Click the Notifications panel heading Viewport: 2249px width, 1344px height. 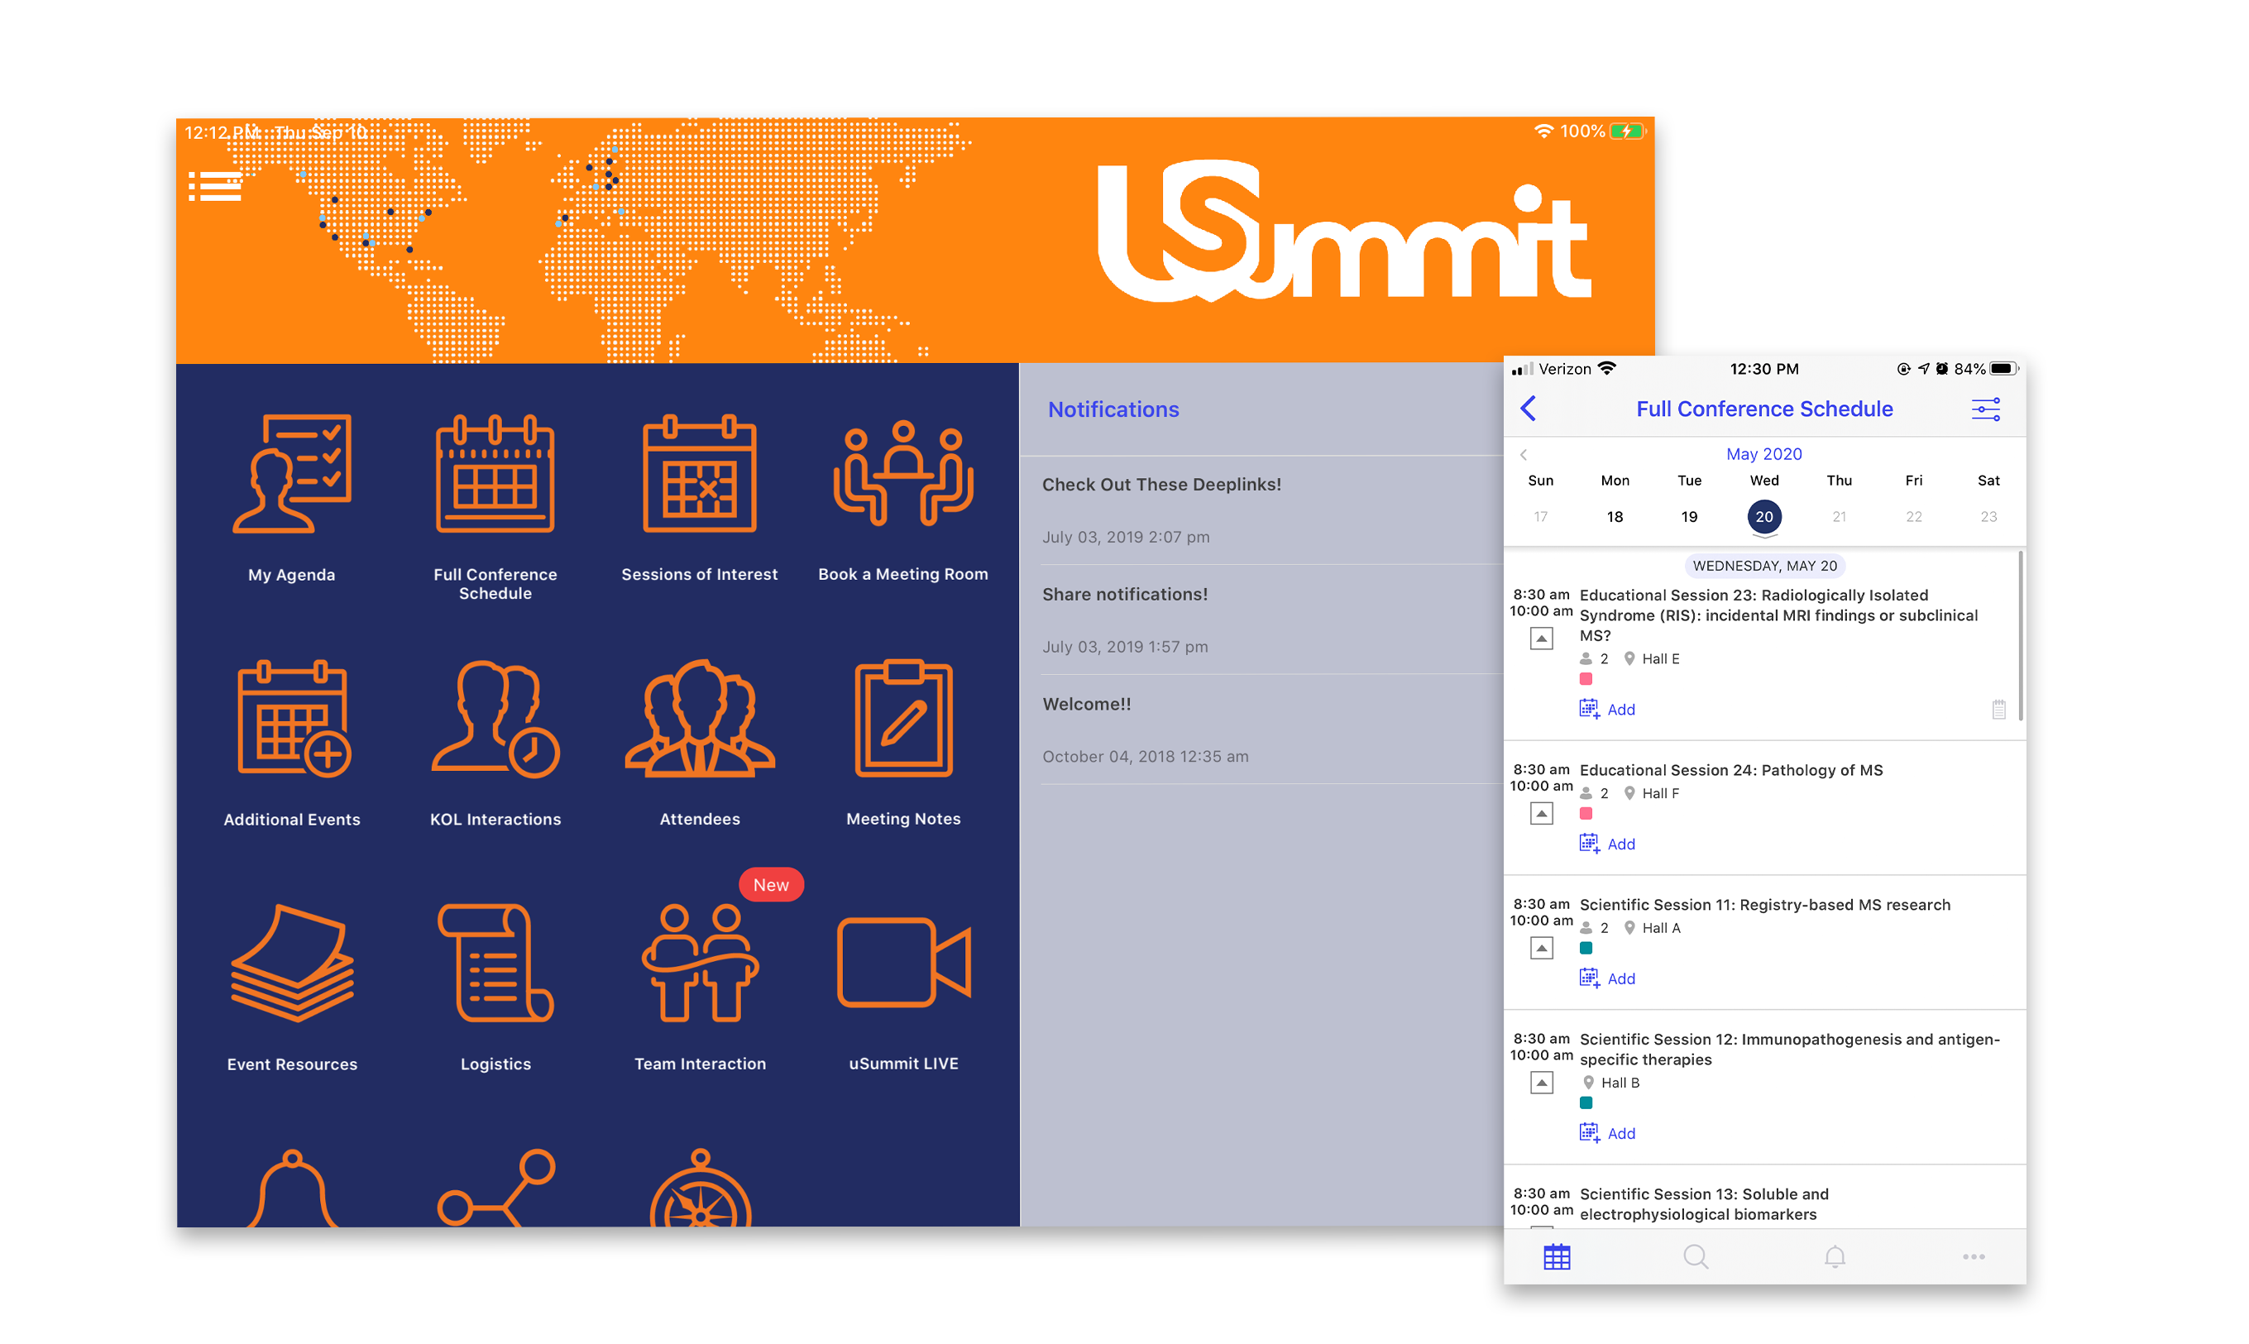coord(1113,409)
